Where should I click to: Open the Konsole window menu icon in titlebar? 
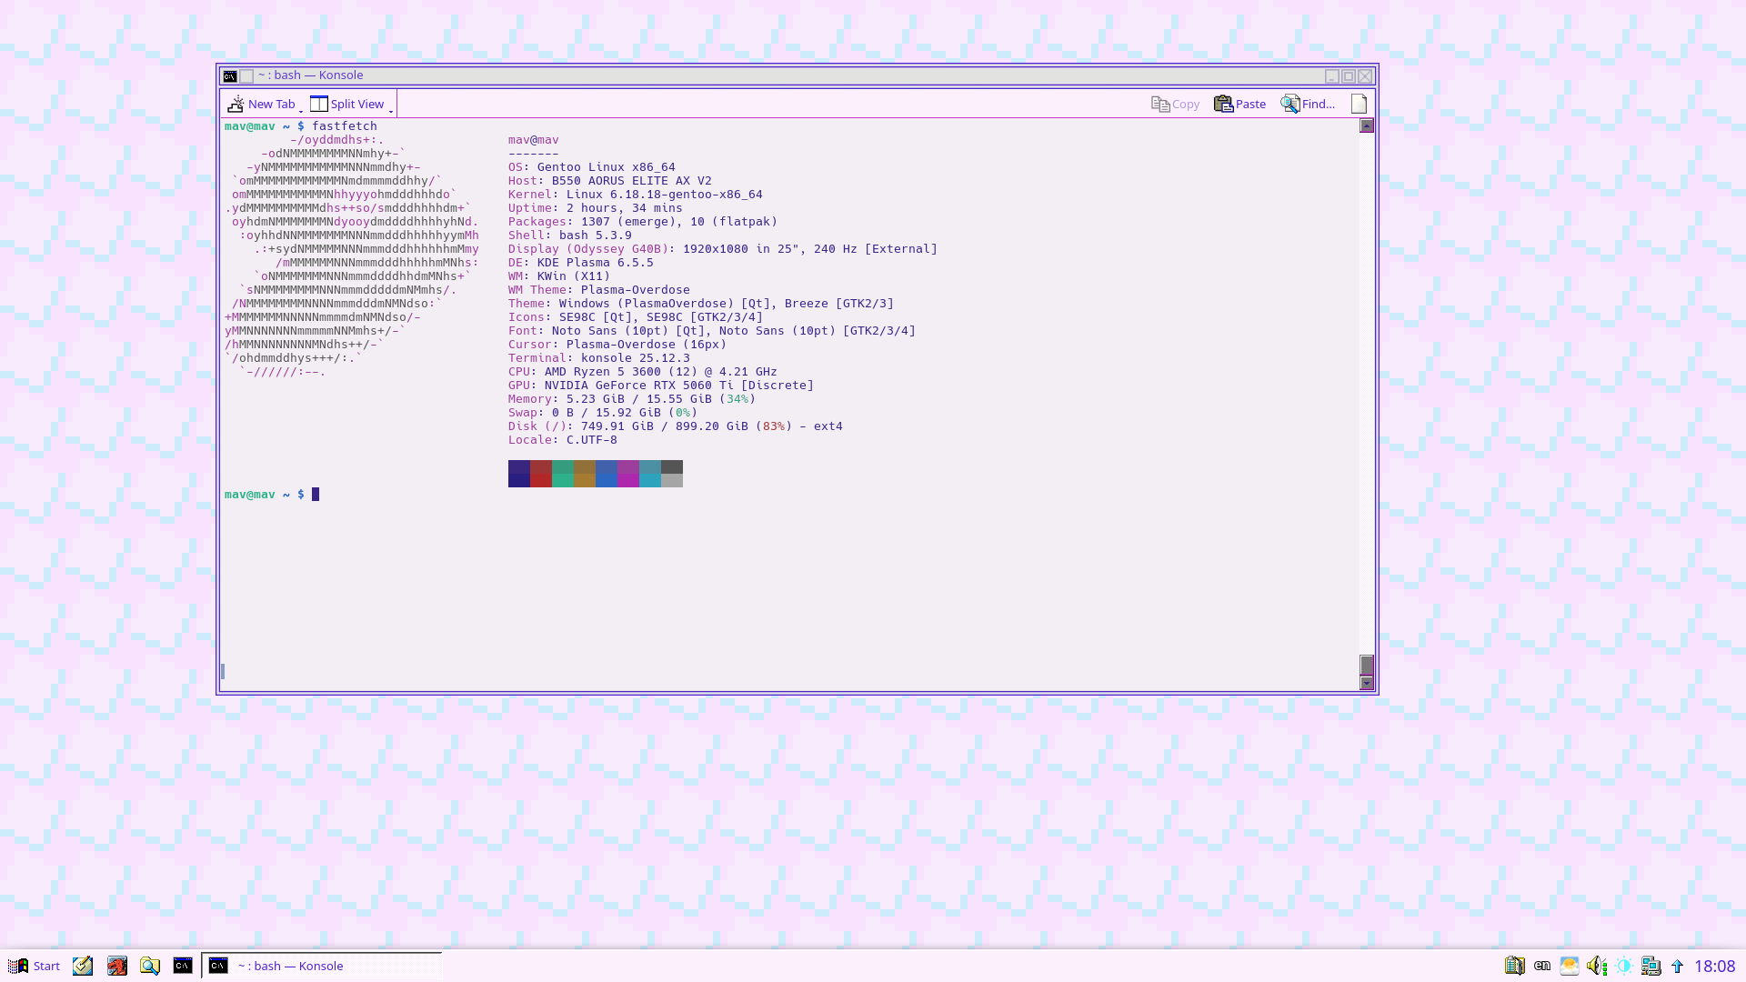point(230,75)
